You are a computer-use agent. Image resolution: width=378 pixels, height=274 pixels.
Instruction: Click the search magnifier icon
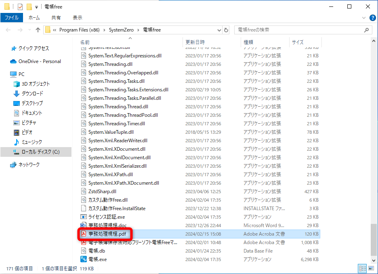[x=366, y=30]
